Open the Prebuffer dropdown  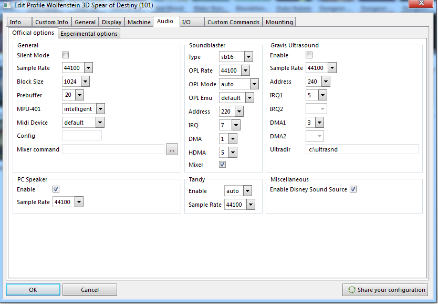(x=80, y=95)
